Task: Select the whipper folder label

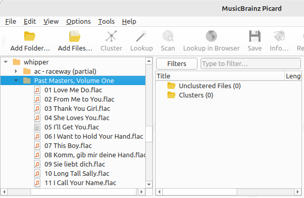Action: coord(36,62)
